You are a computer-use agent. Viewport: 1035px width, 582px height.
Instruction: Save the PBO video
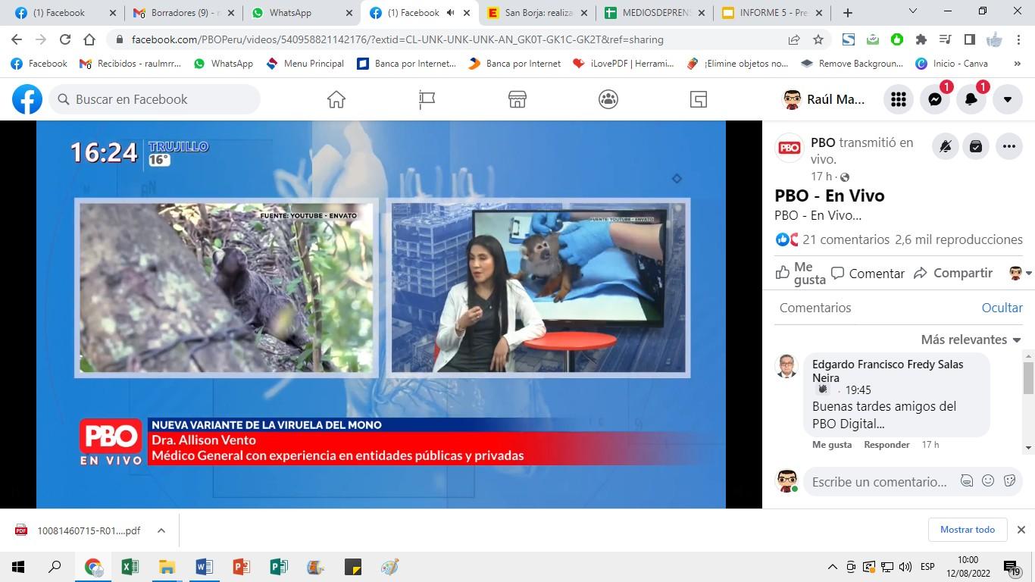click(x=976, y=147)
